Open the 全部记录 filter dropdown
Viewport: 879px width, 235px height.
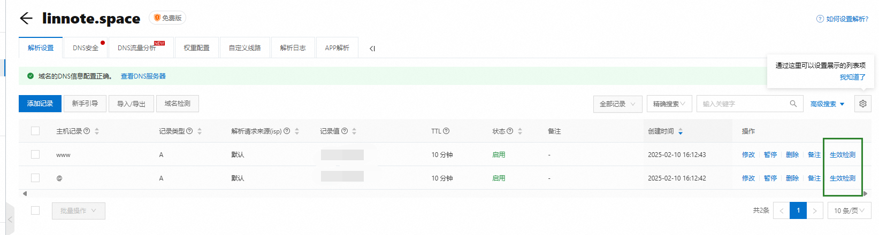click(617, 104)
